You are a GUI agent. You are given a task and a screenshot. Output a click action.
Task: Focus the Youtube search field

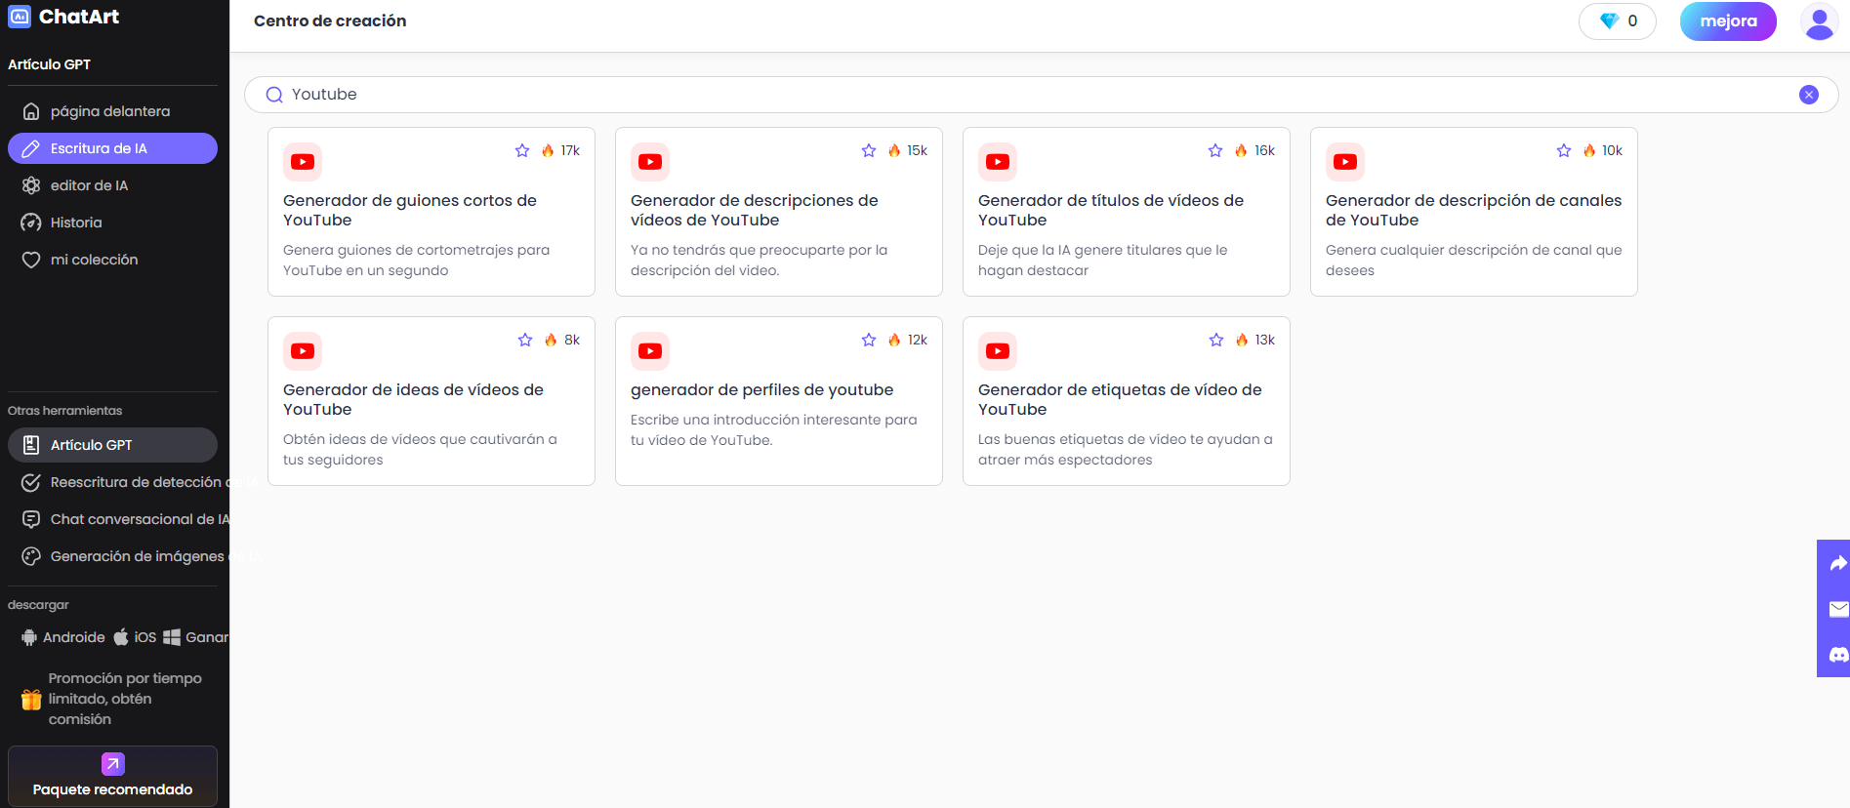coord(1041,95)
